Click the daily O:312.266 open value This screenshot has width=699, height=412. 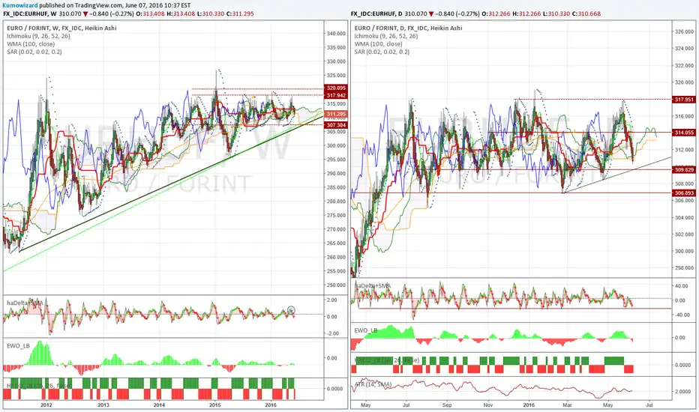pos(496,13)
